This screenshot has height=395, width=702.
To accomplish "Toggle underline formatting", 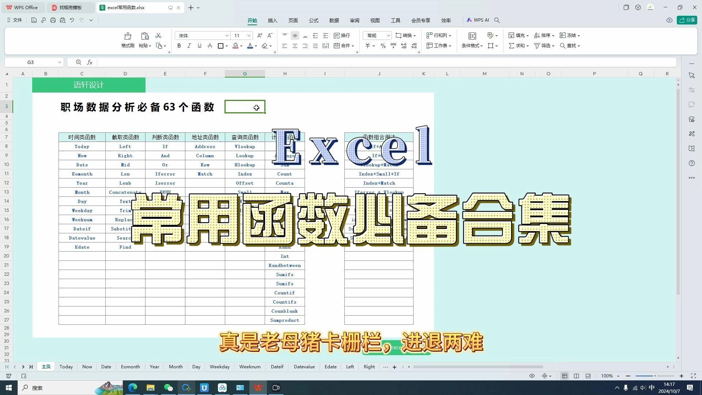I will pos(199,46).
